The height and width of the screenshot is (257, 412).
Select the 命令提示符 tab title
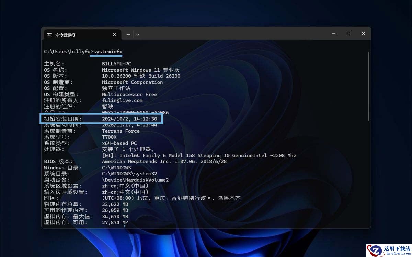(x=65, y=35)
